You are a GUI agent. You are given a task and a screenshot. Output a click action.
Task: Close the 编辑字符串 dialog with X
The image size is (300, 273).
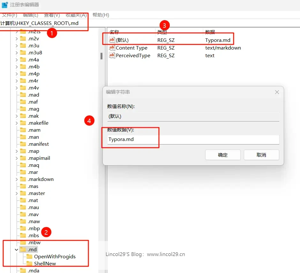277,92
